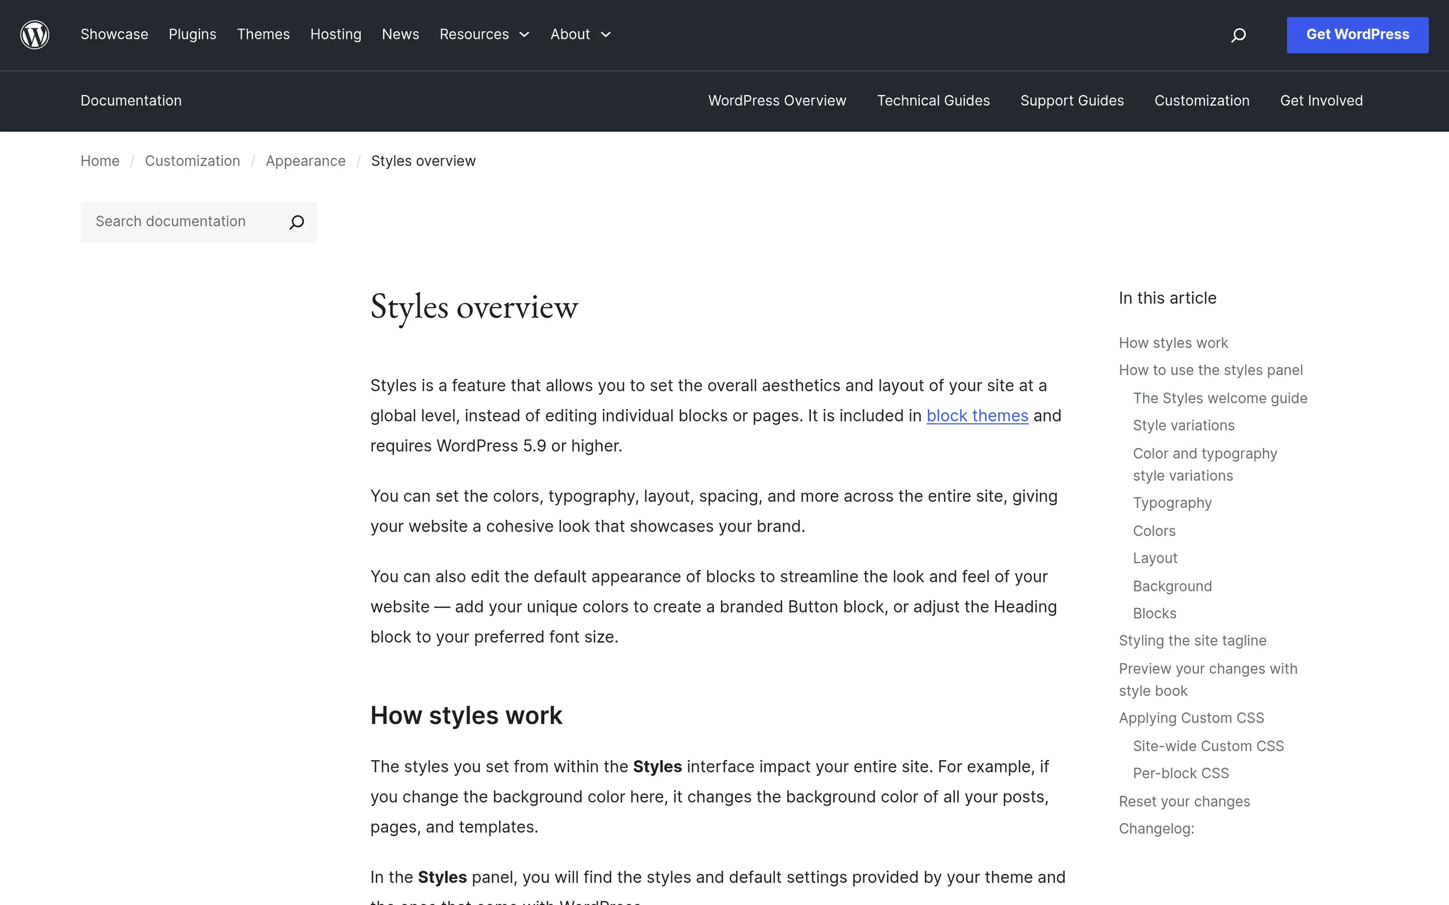Jump to the Blocks section
This screenshot has height=905, width=1449.
pyautogui.click(x=1155, y=614)
